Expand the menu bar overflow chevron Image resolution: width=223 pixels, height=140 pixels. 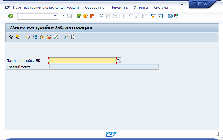click(x=182, y=4)
